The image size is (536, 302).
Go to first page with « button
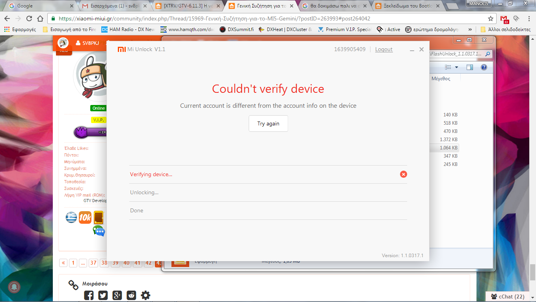pos(63,263)
